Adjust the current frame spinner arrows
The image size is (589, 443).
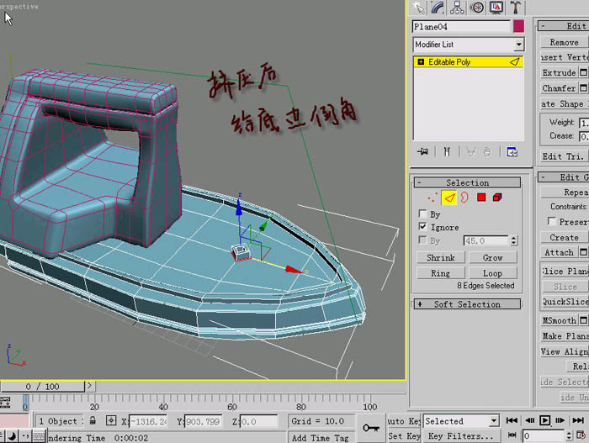(569, 436)
